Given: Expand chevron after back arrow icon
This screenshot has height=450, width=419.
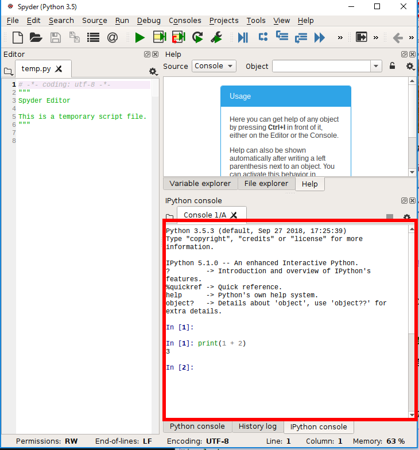Looking at the screenshot, I should tap(411, 38).
